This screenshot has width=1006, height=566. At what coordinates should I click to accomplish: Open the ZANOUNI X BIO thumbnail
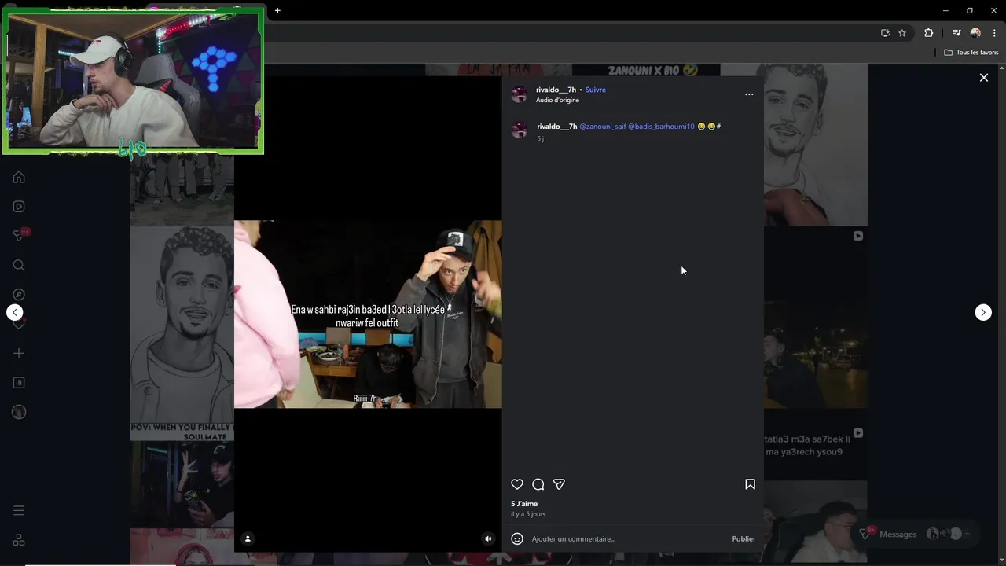646,70
